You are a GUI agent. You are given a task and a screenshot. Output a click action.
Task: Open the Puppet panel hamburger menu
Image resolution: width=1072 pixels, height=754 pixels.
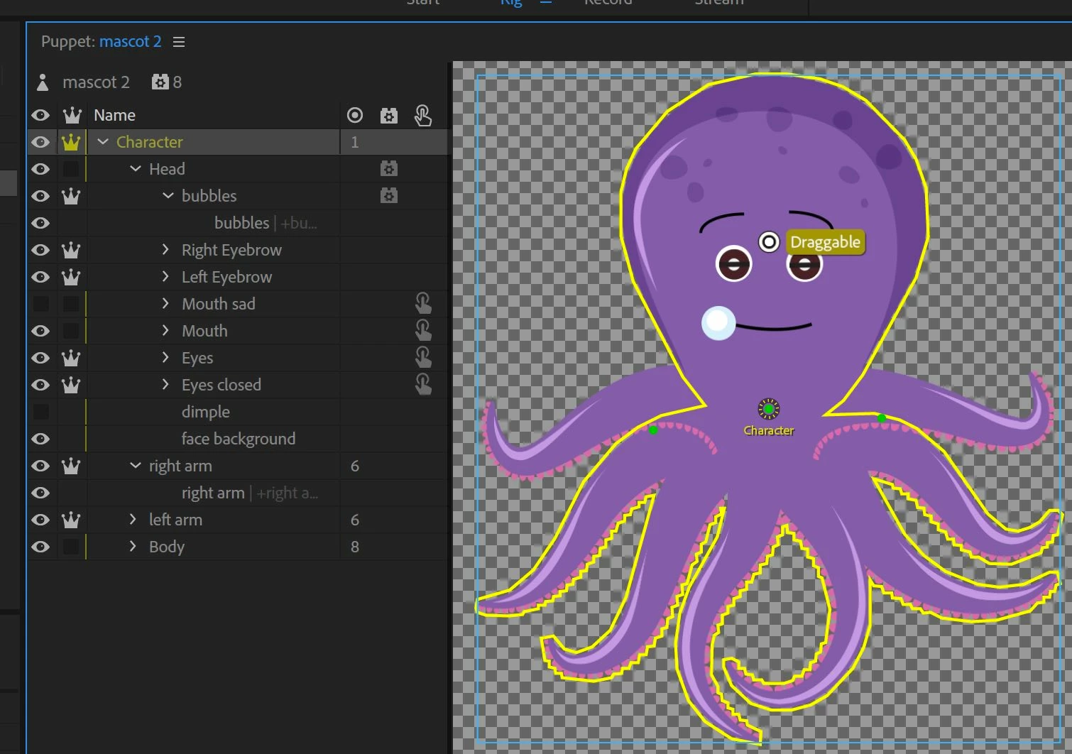[179, 42]
